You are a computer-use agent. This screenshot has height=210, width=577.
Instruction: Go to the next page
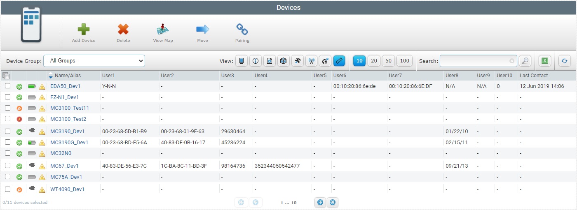[320, 202]
